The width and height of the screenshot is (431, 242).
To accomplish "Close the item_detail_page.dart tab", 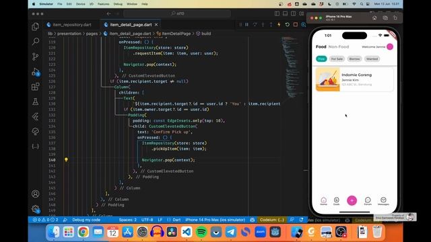I will pos(156,25).
